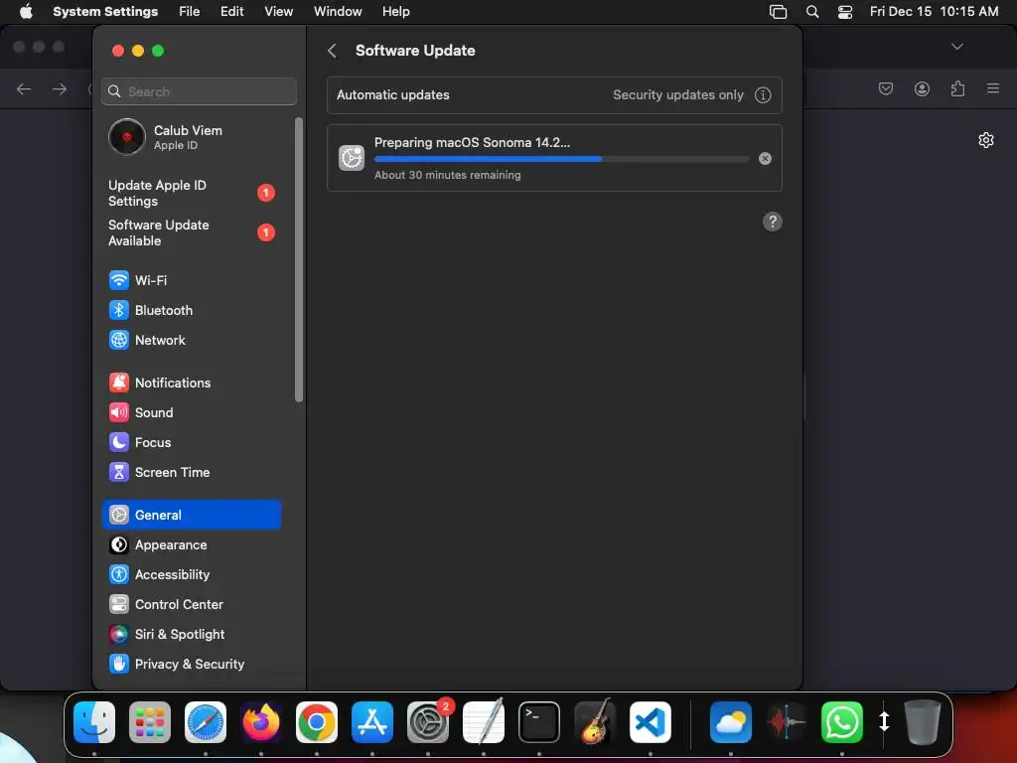The image size is (1017, 763).
Task: Switch to Firefox in the Dock
Action: pyautogui.click(x=261, y=722)
